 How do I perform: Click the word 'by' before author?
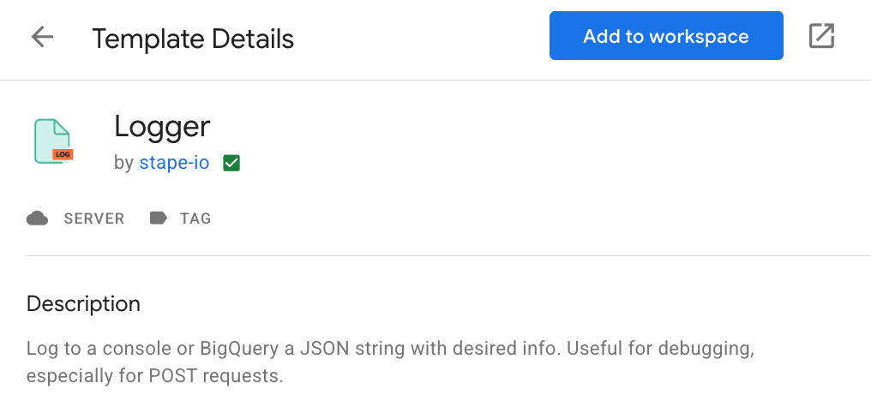click(123, 163)
